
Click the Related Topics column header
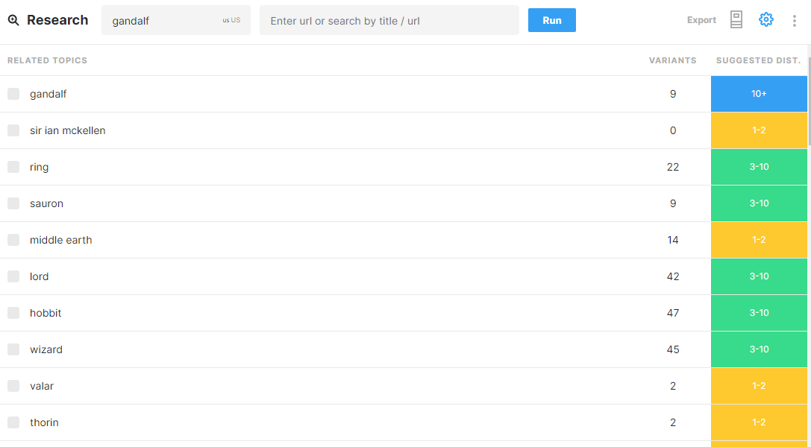47,60
